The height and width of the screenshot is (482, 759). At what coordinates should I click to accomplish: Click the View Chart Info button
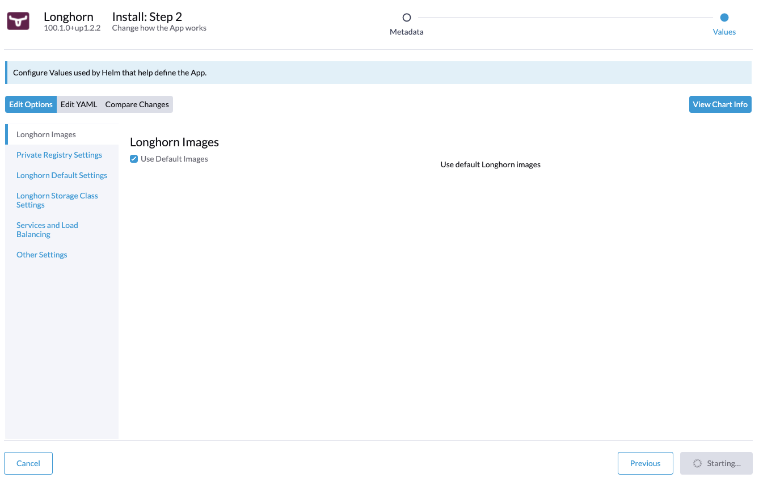point(720,104)
